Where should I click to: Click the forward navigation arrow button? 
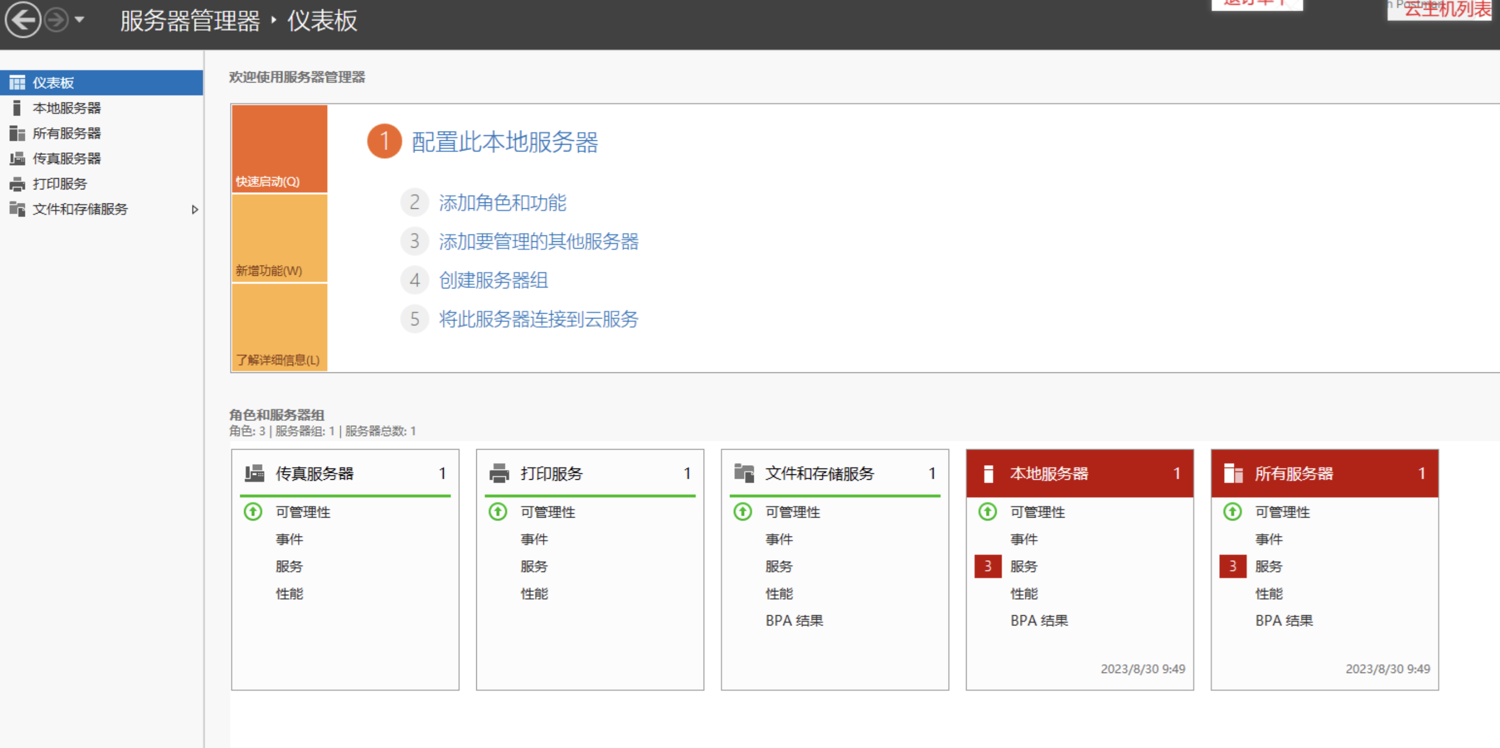point(57,21)
